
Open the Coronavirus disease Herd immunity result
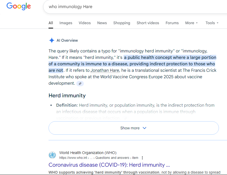click(x=109, y=165)
